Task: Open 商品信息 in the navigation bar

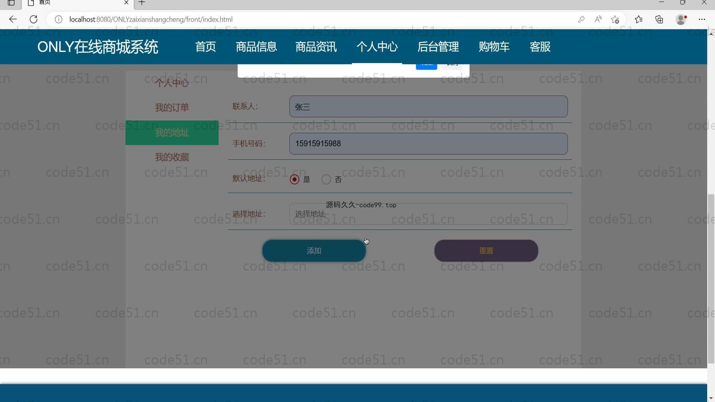Action: [x=256, y=47]
